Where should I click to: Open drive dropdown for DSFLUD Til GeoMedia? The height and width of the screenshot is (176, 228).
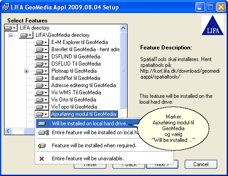[42, 64]
